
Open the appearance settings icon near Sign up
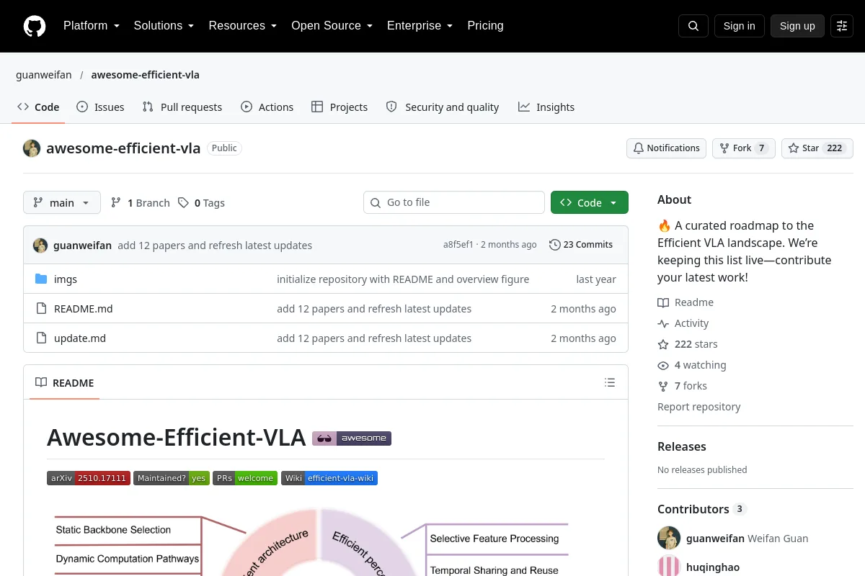[842, 26]
